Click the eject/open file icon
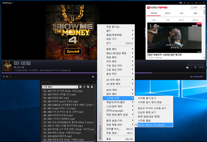This screenshot has height=142, width=207. (x=93, y=77)
